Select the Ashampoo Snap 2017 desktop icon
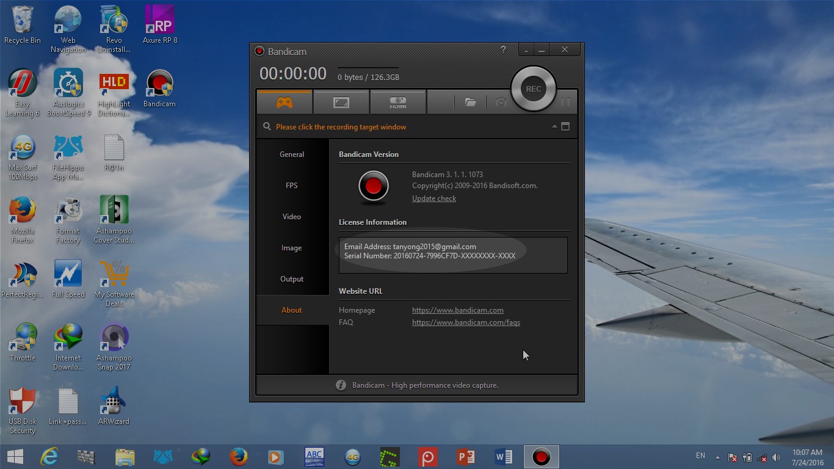This screenshot has height=469, width=834. [x=114, y=347]
